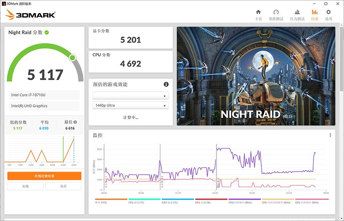The width and height of the screenshot is (344, 221).
Task: Click the 3DMark logo
Action: 30,14
